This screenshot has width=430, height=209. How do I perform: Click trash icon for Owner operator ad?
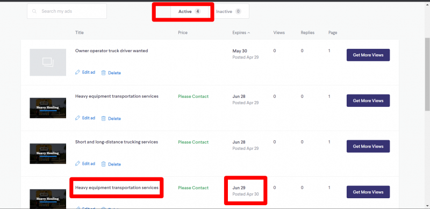pyautogui.click(x=103, y=73)
